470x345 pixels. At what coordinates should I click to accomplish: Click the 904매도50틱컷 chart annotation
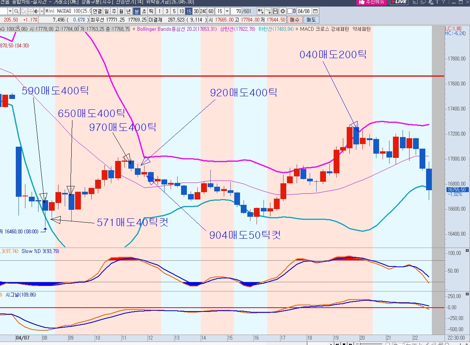point(245,234)
